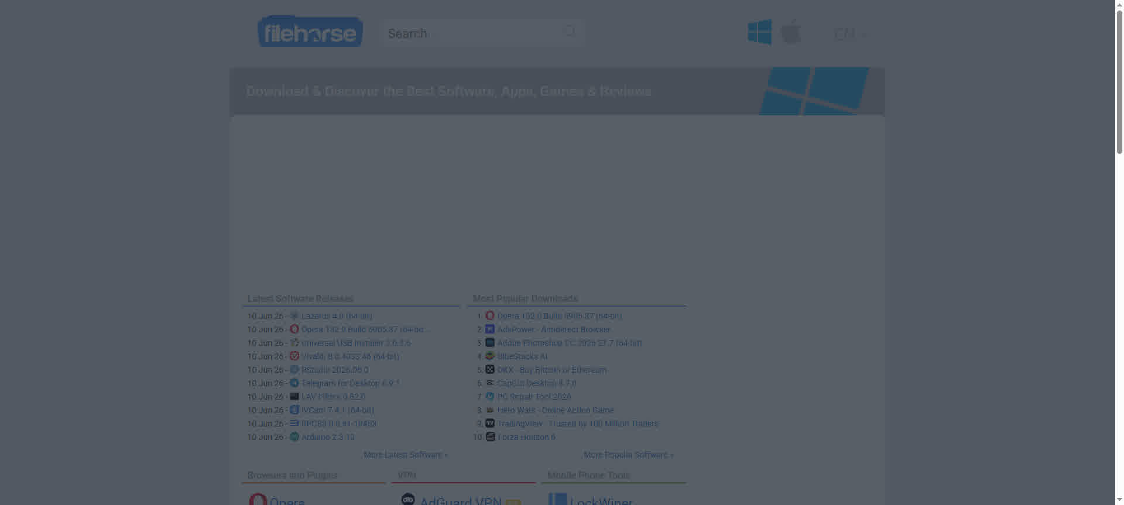
Task: Open Forza Horizon 6 link
Action: coord(526,437)
